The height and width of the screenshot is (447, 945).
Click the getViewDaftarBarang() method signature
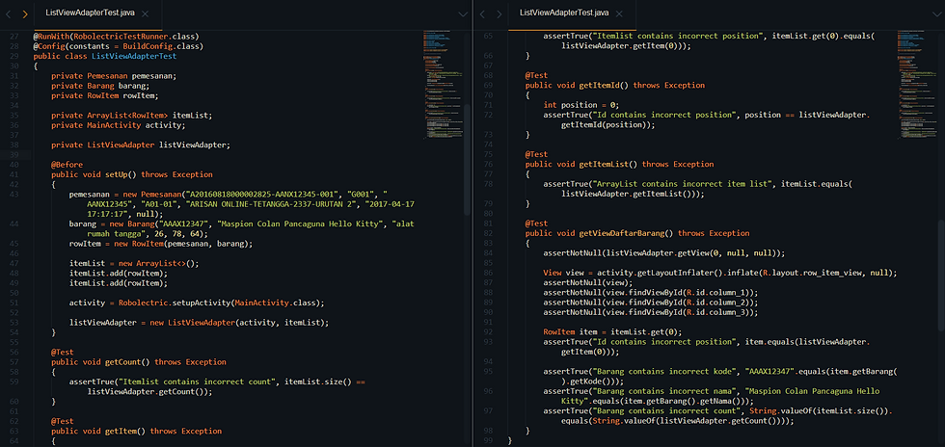tap(637, 233)
